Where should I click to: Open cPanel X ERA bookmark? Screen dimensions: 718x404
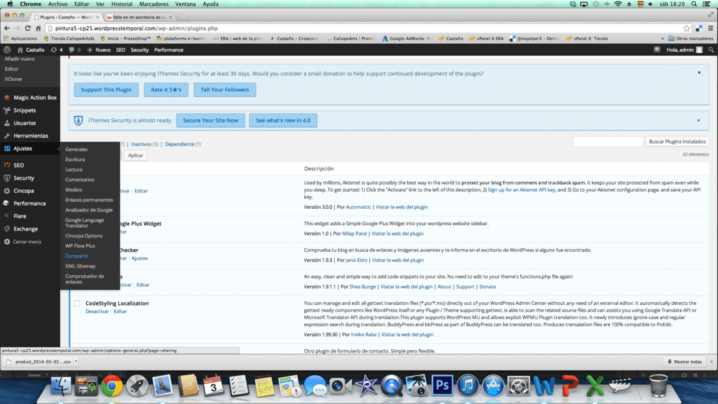[486, 39]
